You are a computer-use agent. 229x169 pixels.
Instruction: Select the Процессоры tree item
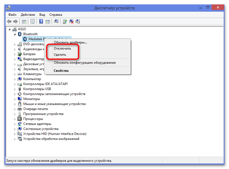[x=33, y=119]
